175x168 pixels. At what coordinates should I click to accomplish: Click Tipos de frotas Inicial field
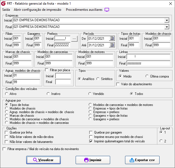coord(134,39)
